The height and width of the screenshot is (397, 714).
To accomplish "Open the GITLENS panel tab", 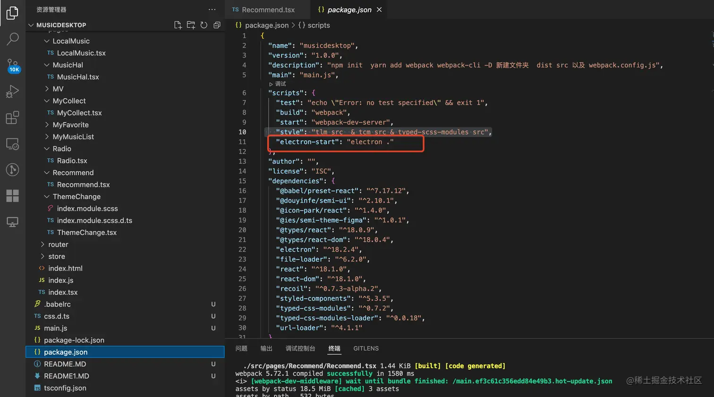I will coord(366,348).
